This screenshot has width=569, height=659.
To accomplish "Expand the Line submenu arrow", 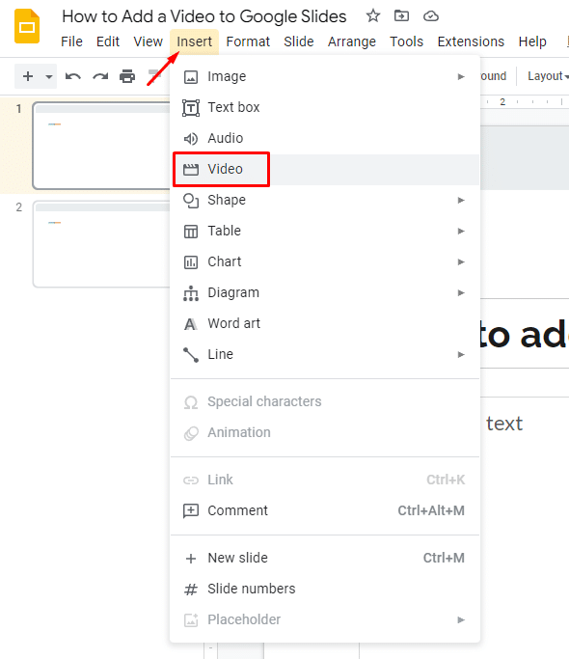I will coord(461,355).
